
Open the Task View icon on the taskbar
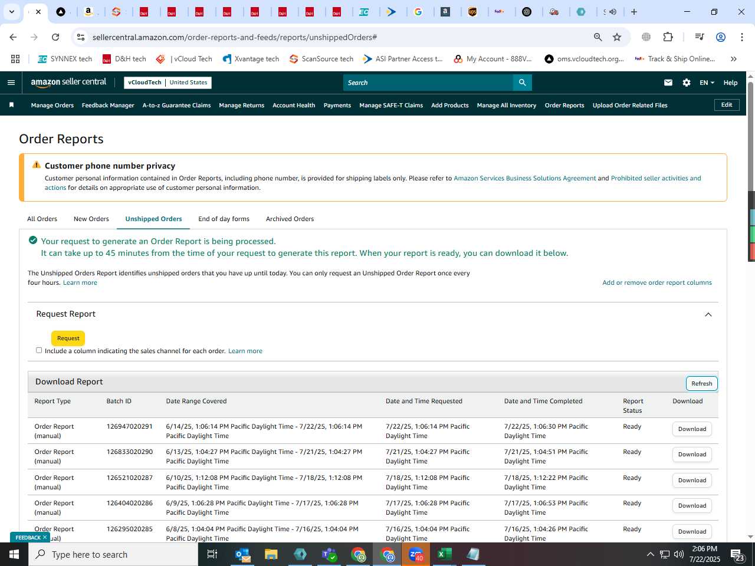coord(212,554)
